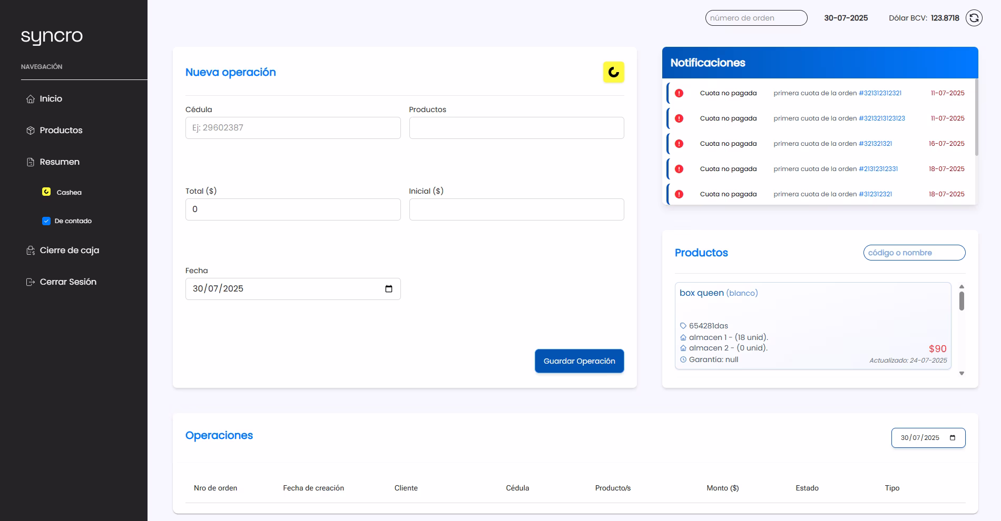Screen dimensions: 1001x521
Task: Click the yellow Cashea icon in sidebar
Action: click(x=46, y=192)
